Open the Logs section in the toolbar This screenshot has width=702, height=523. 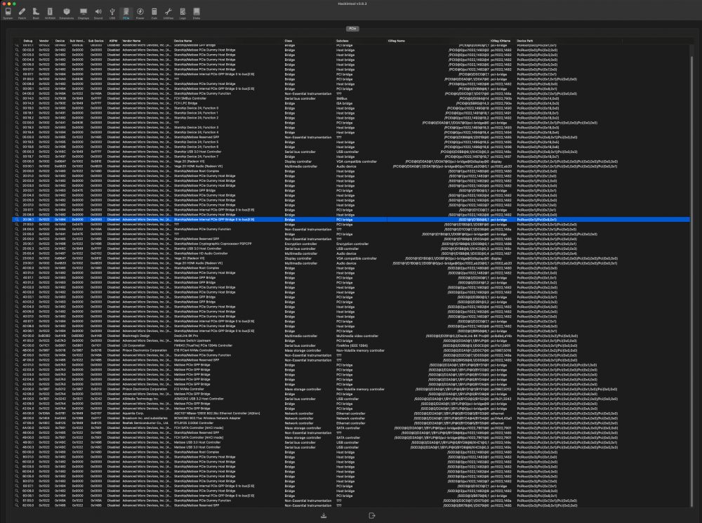click(183, 13)
